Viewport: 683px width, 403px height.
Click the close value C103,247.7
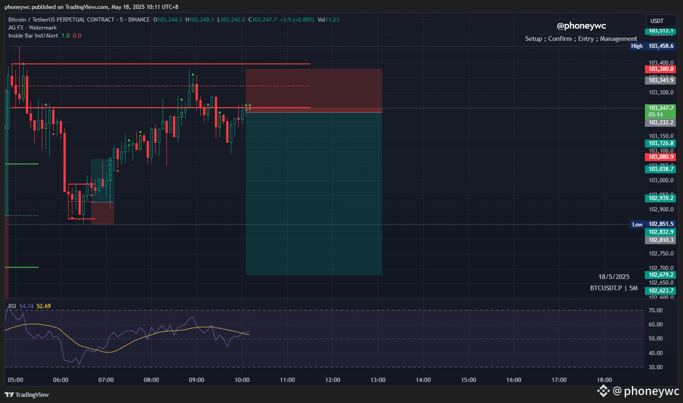point(262,20)
